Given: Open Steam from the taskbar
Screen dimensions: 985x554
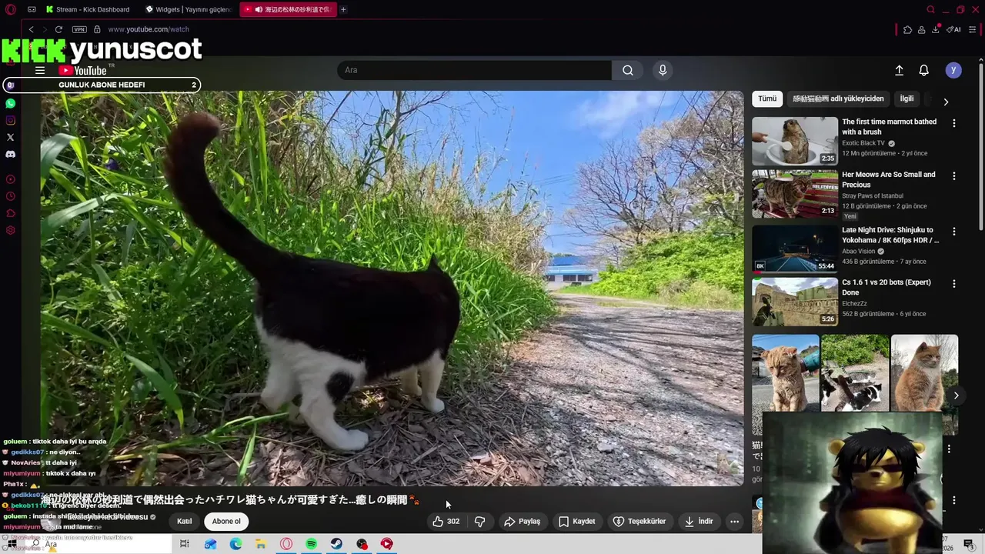Looking at the screenshot, I should pyautogui.click(x=336, y=544).
